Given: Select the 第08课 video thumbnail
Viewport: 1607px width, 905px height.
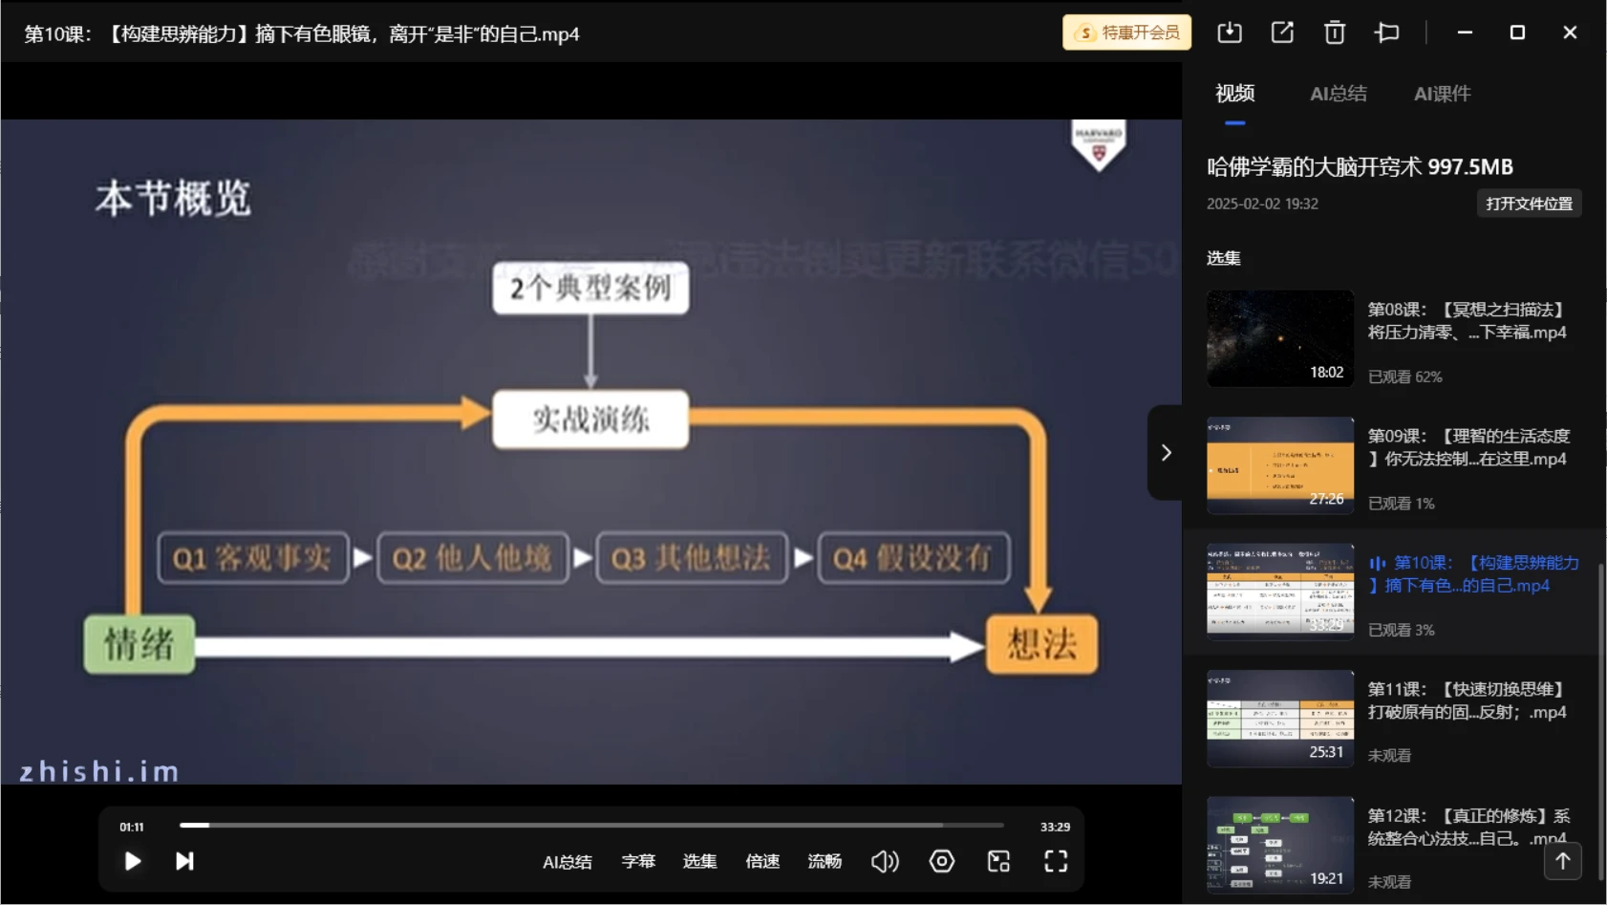Looking at the screenshot, I should pos(1280,338).
